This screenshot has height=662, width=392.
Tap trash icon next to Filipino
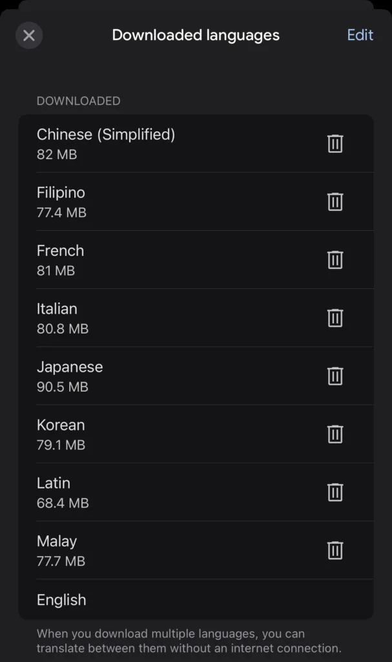coord(335,202)
